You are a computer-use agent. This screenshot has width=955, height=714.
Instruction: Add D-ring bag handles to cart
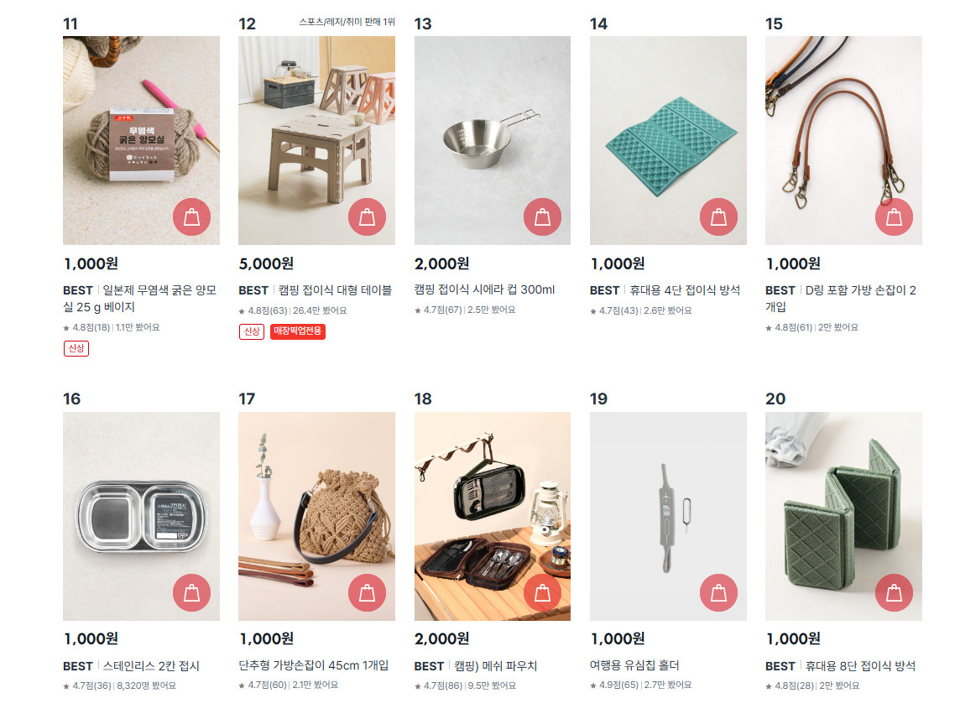894,216
